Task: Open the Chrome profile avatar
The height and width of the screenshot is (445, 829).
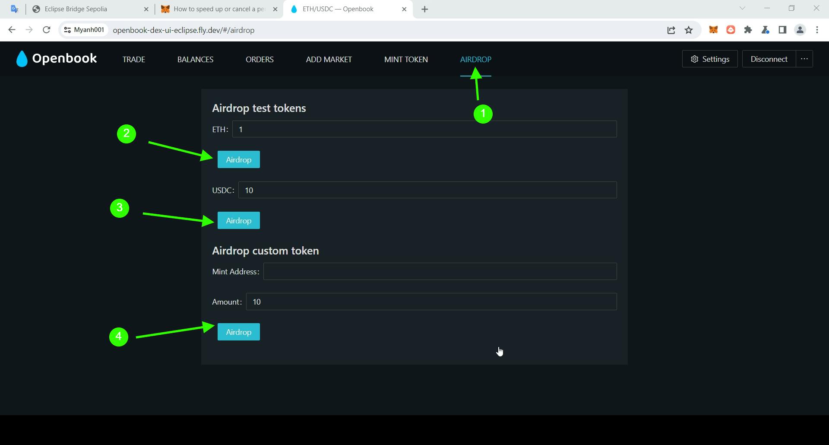Action: 800,30
